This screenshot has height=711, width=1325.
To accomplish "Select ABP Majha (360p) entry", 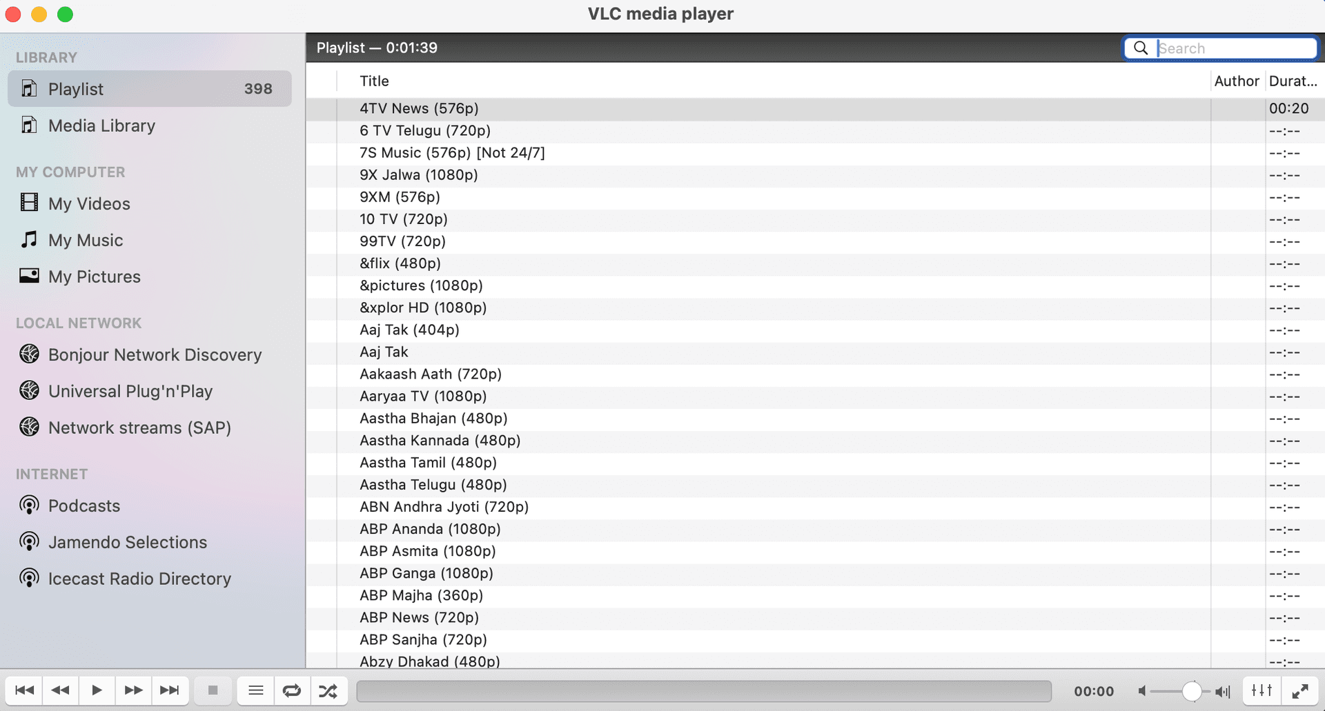I will point(815,596).
